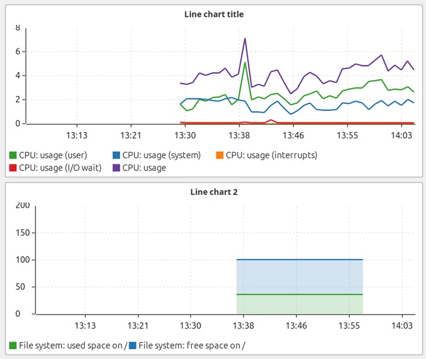The height and width of the screenshot is (359, 426).
Task: Click the "Line chart 2" heading
Action: (x=213, y=192)
